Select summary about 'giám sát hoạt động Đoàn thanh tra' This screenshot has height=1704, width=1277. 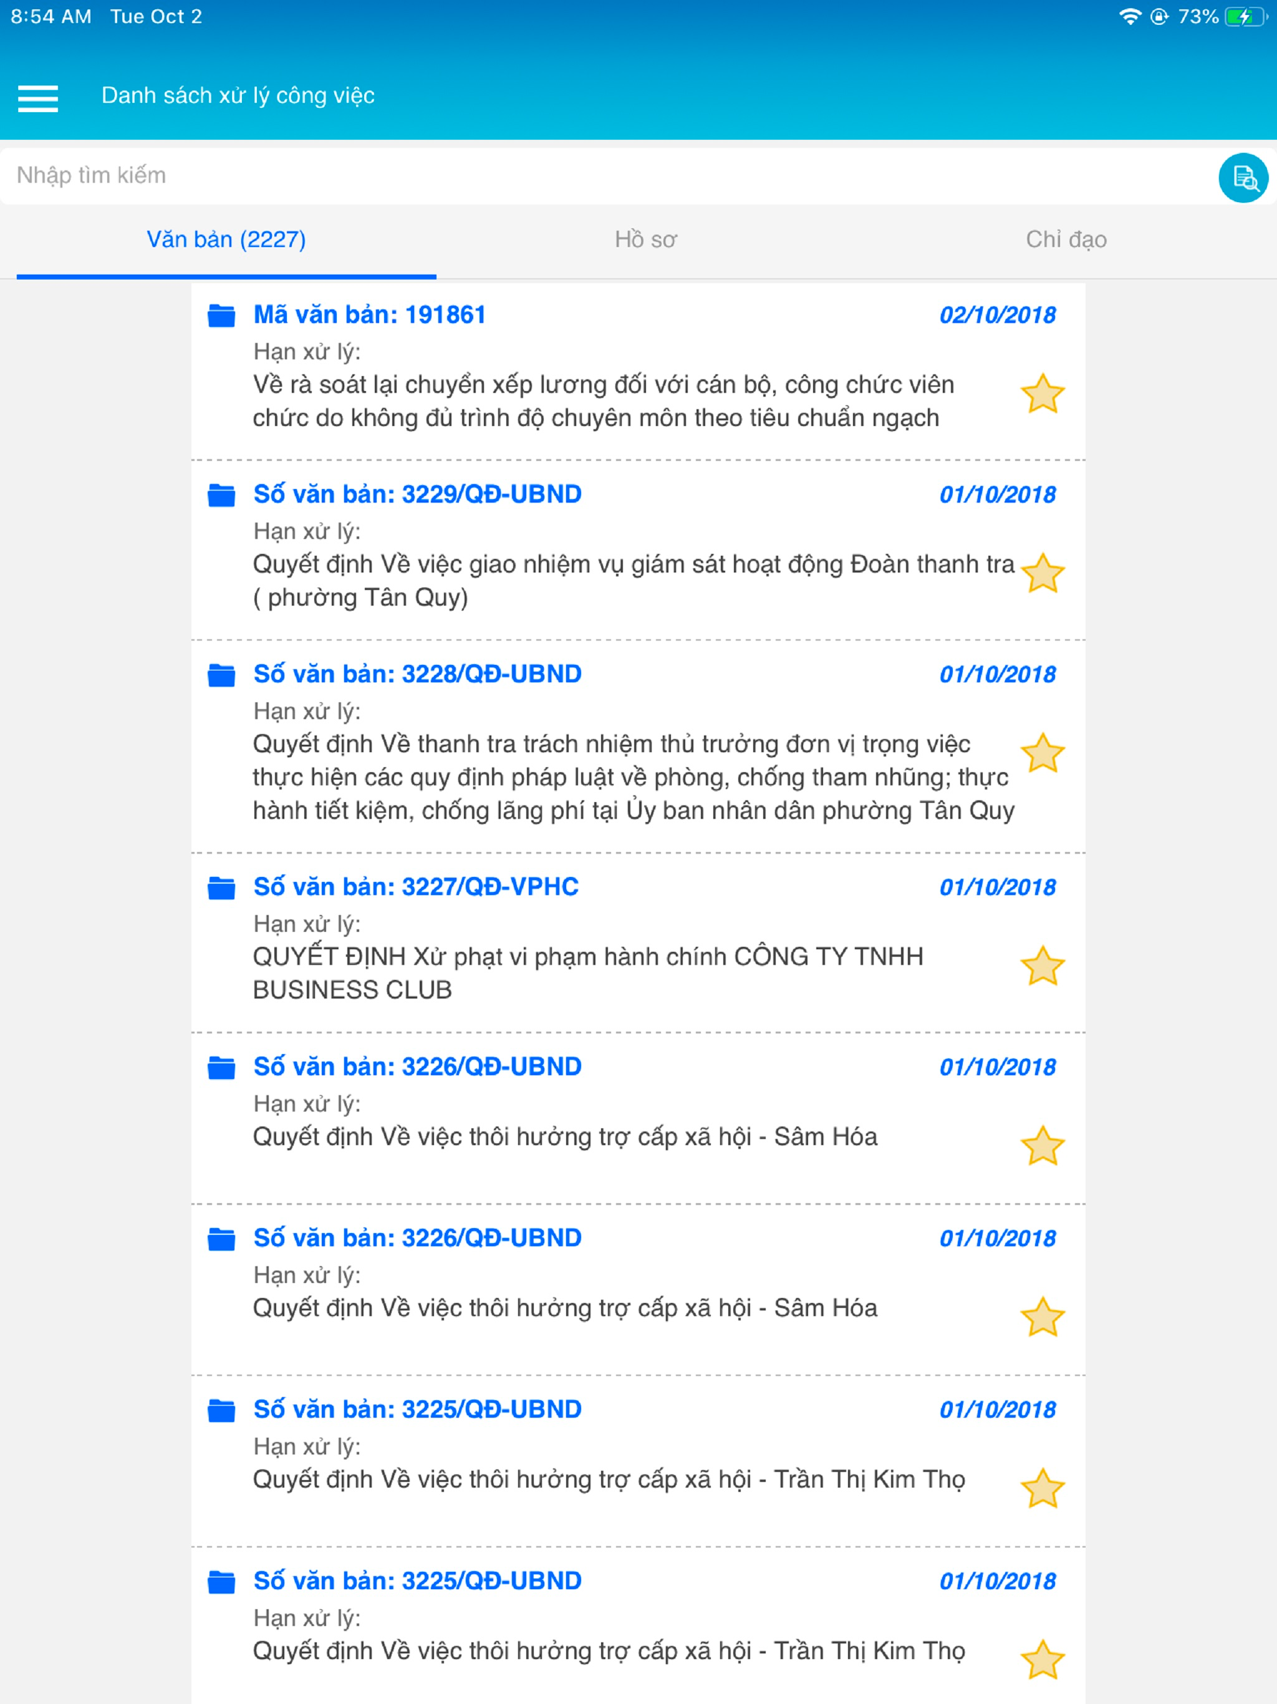tap(633, 581)
